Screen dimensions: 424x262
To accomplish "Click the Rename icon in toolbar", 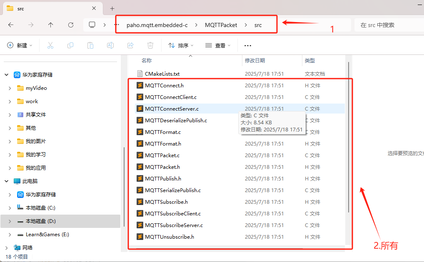I will coord(110,45).
